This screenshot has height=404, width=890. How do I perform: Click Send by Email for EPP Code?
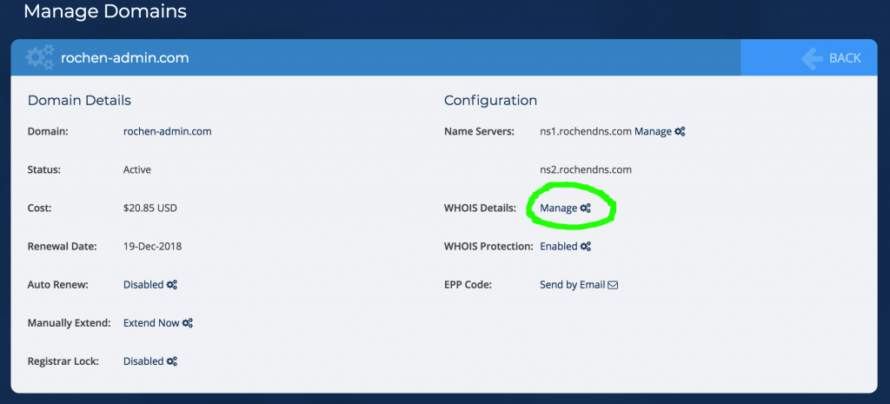pos(572,285)
